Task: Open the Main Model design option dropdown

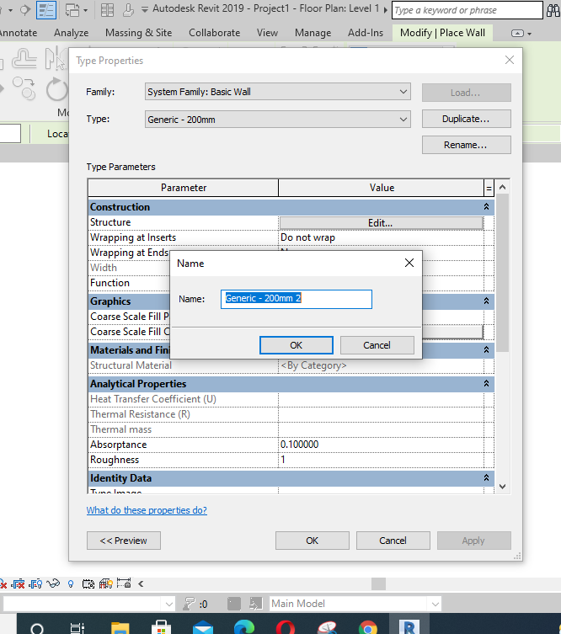Action: [355, 604]
